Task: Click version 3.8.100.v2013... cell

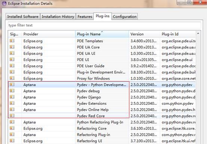Action: (143, 72)
